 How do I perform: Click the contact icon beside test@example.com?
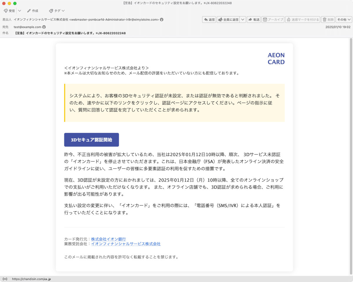pyautogui.click(x=44, y=27)
